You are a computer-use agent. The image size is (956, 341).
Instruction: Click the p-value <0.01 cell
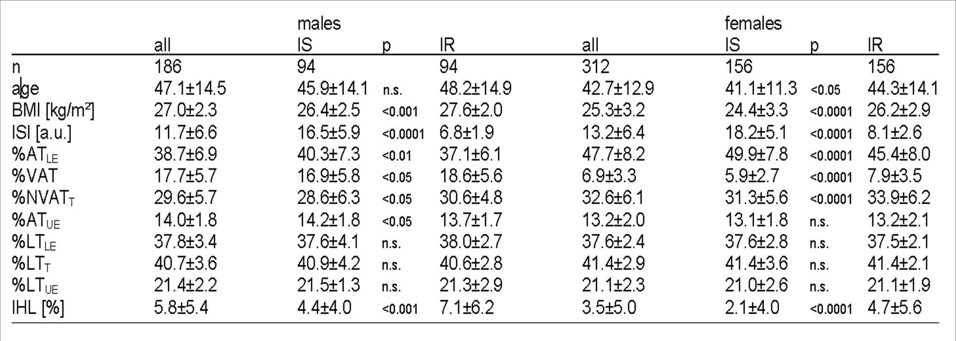[397, 156]
